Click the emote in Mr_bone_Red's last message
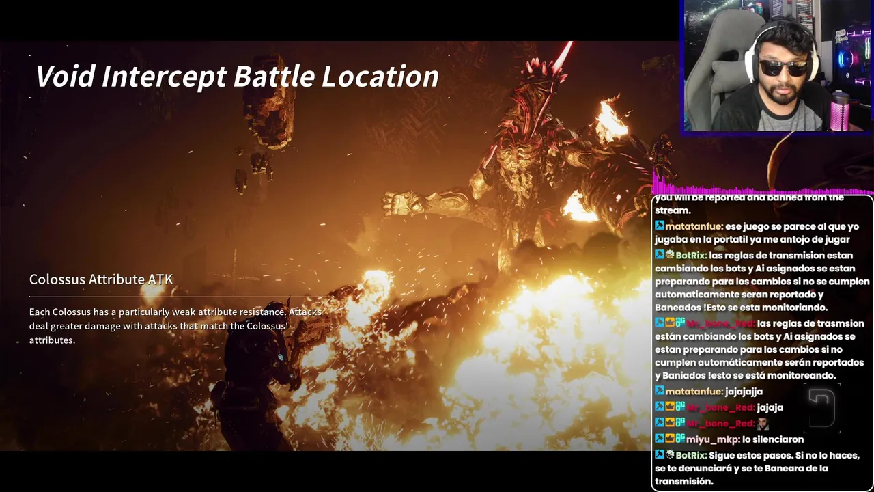Screen dimensions: 874x492 pyautogui.click(x=763, y=424)
